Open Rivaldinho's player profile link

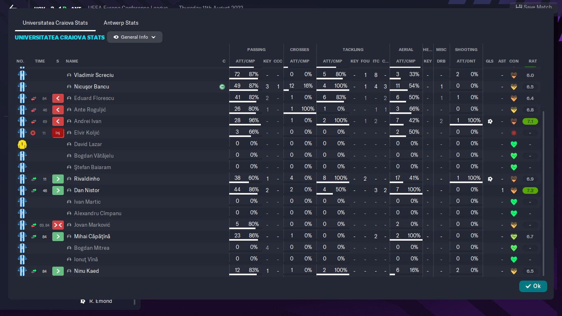point(87,179)
